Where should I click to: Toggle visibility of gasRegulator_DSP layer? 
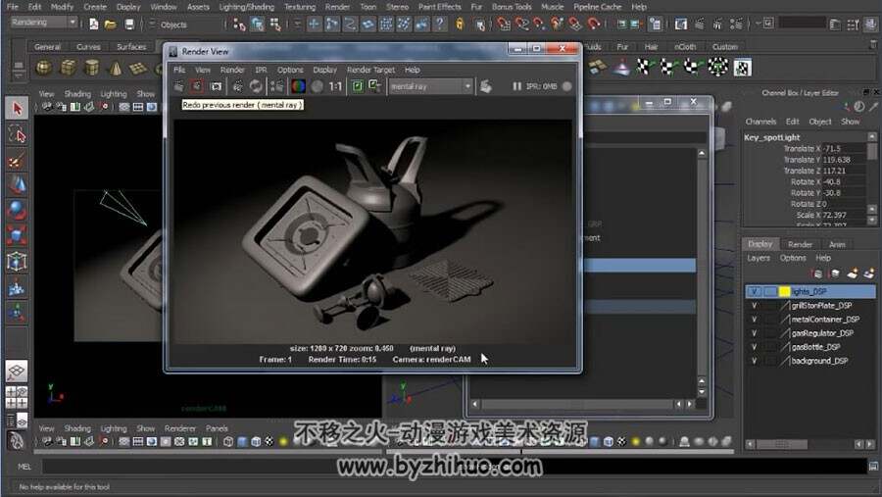pyautogui.click(x=754, y=333)
